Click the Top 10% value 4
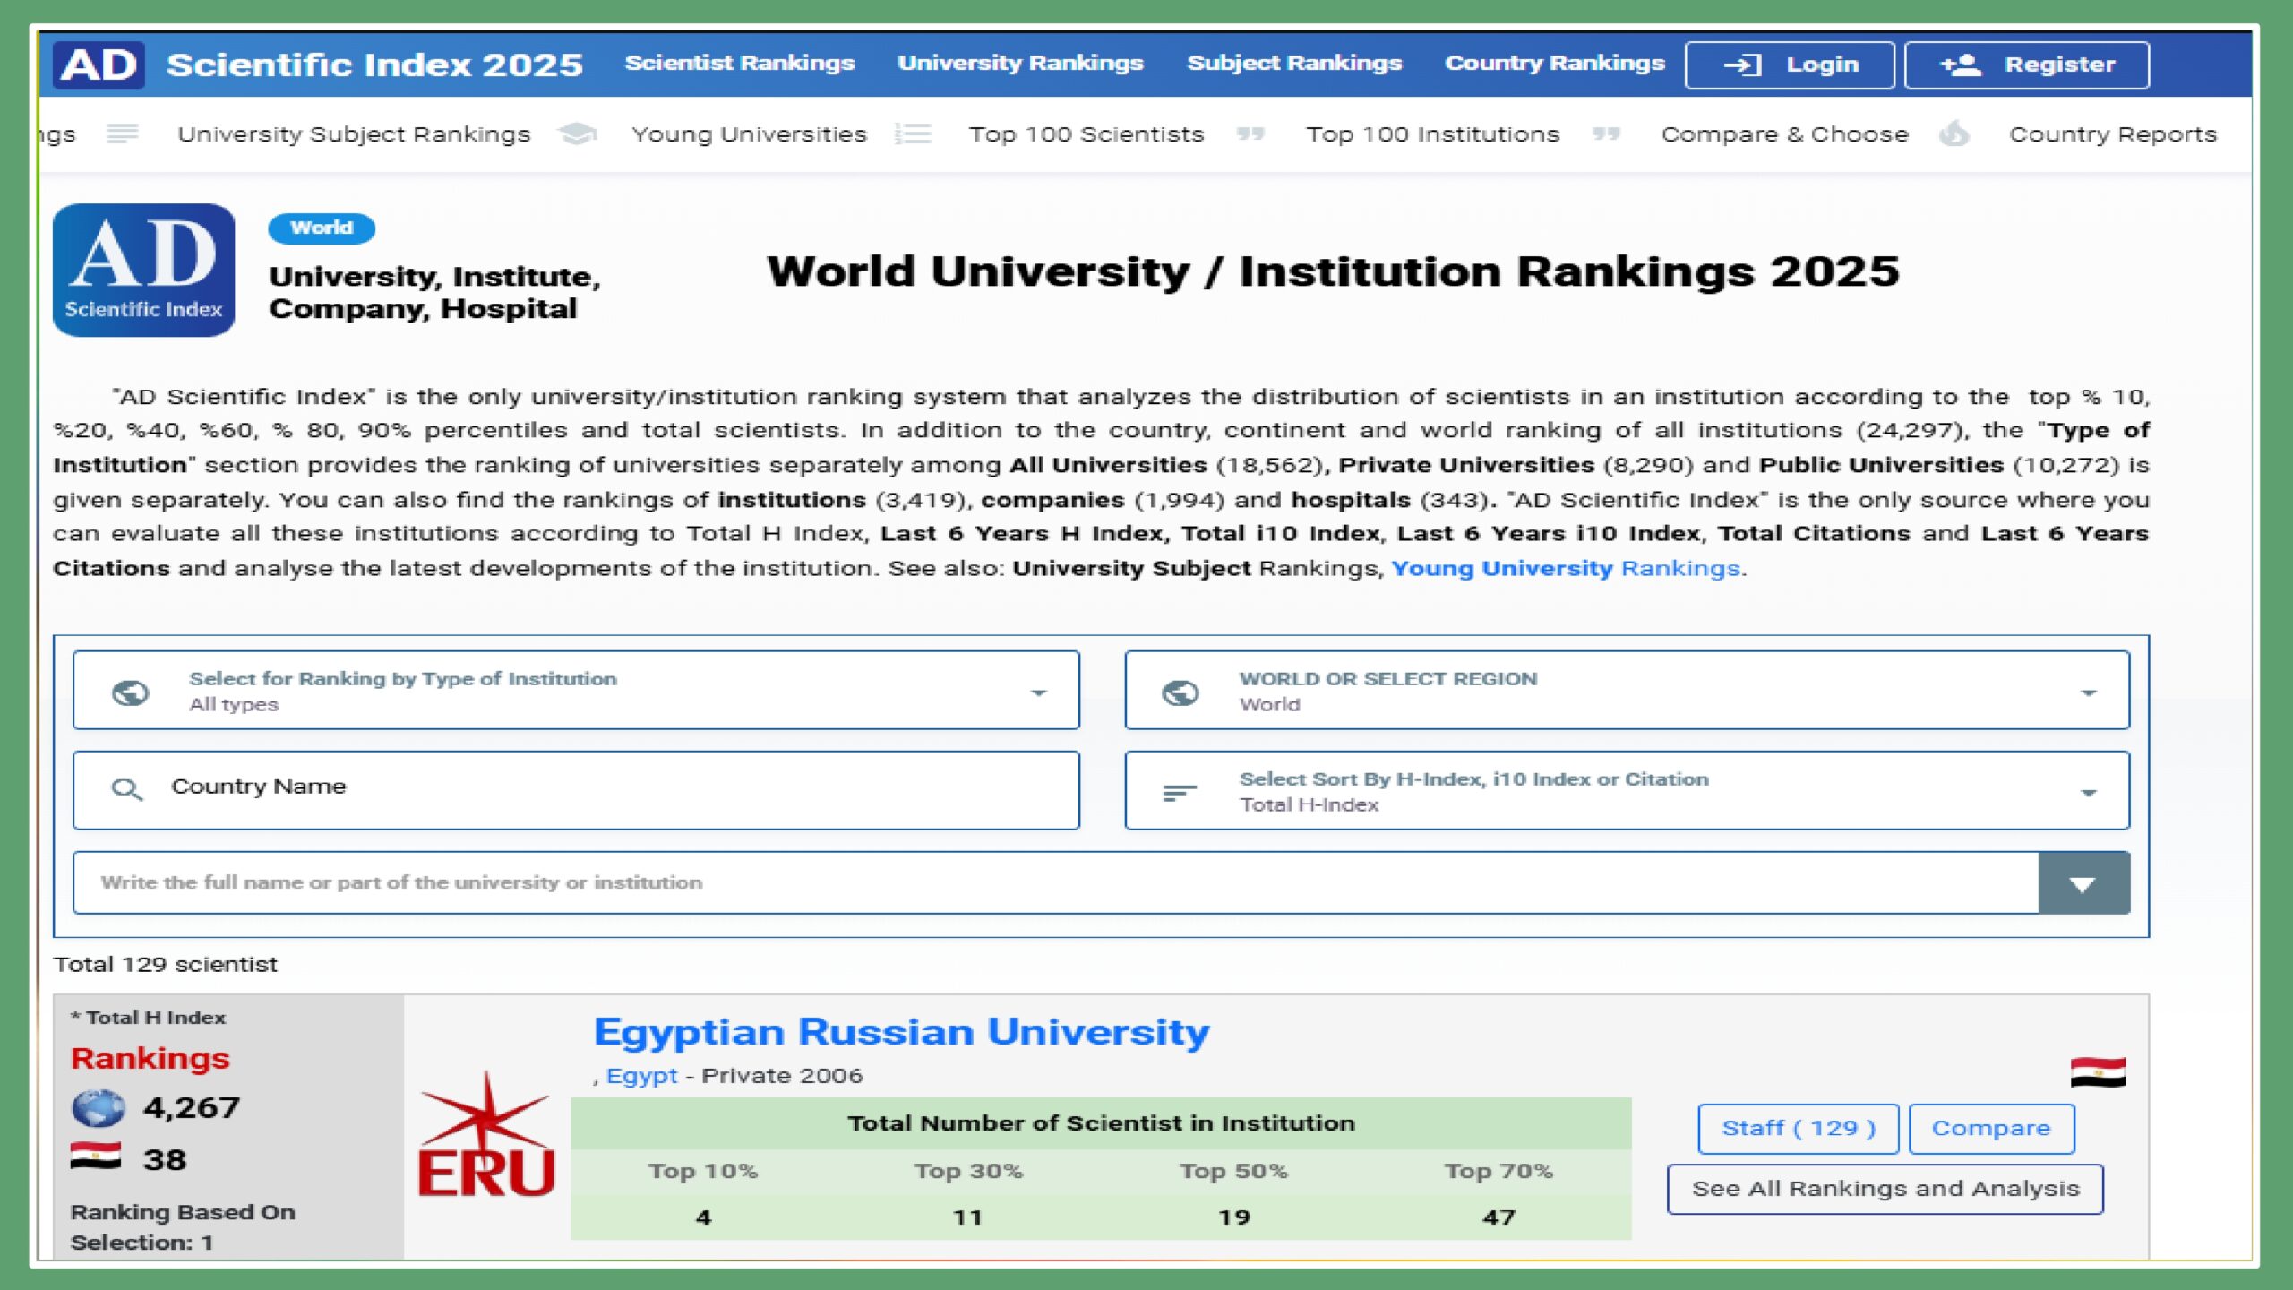The width and height of the screenshot is (2293, 1290). point(703,1217)
